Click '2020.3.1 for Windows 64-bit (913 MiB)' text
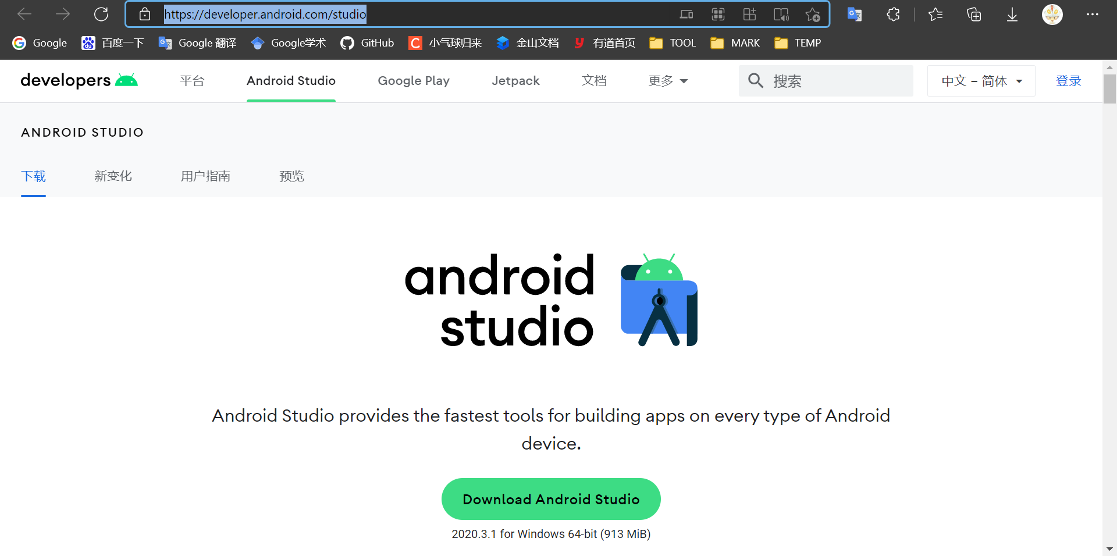This screenshot has height=556, width=1117. 551,534
